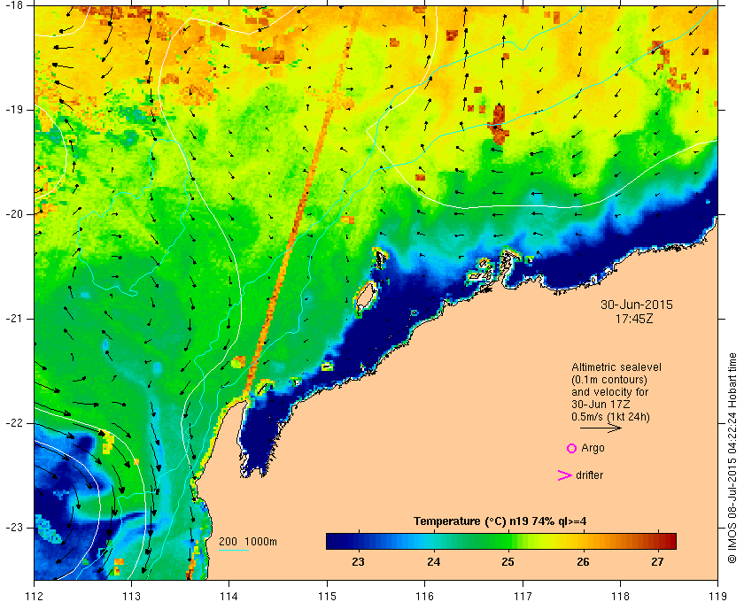Click the 'and velocity for' legend text
Image resolution: width=744 pixels, height=602 pixels.
coord(609,392)
